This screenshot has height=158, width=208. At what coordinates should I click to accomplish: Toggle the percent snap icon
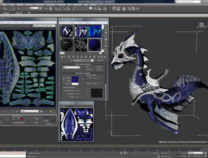(64, 9)
